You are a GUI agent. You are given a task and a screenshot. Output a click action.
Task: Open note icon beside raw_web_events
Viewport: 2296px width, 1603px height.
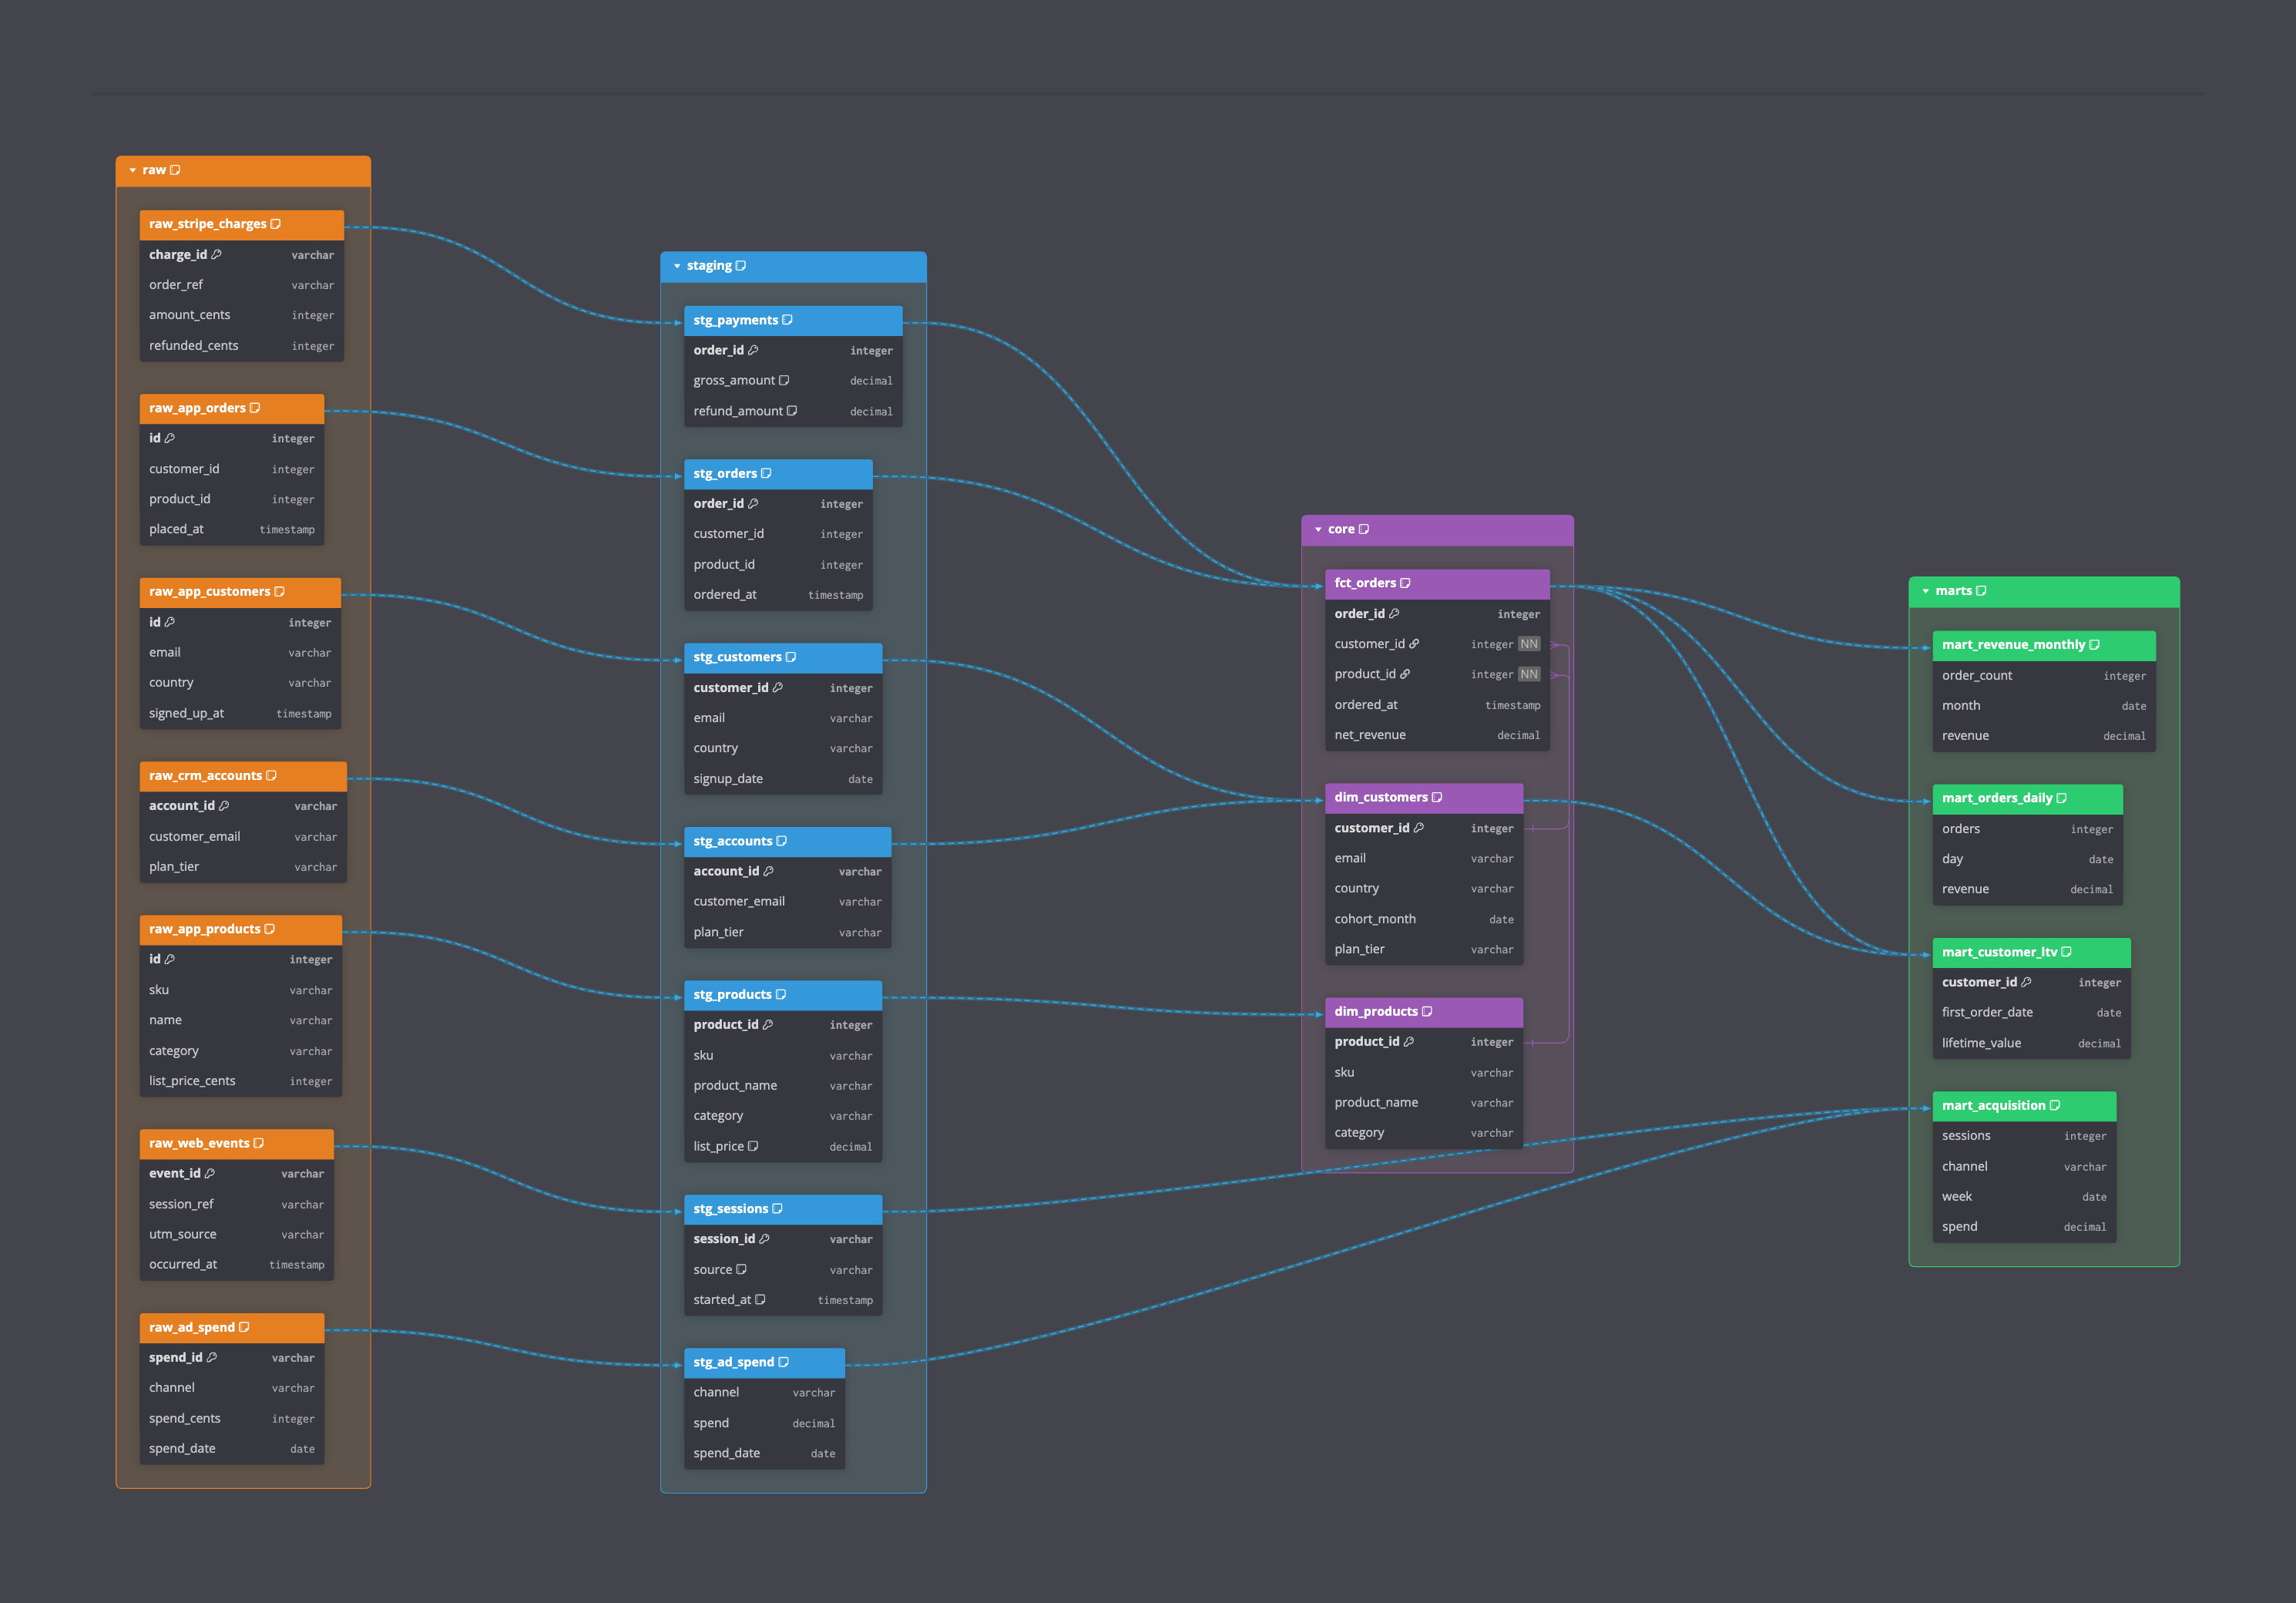pyautogui.click(x=258, y=1143)
